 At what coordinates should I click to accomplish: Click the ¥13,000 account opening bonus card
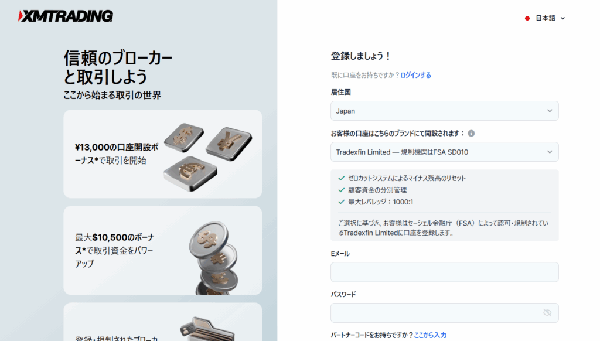(x=163, y=154)
